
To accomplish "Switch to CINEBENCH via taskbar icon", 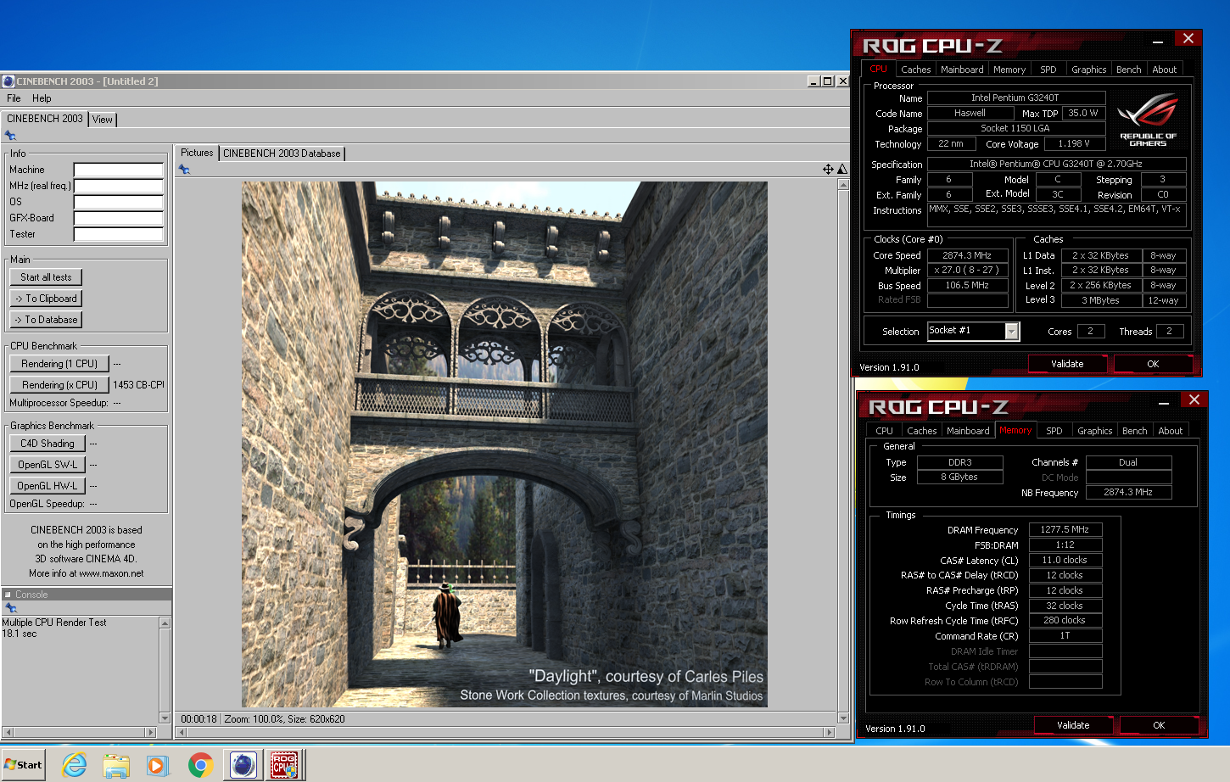I will 243,765.
